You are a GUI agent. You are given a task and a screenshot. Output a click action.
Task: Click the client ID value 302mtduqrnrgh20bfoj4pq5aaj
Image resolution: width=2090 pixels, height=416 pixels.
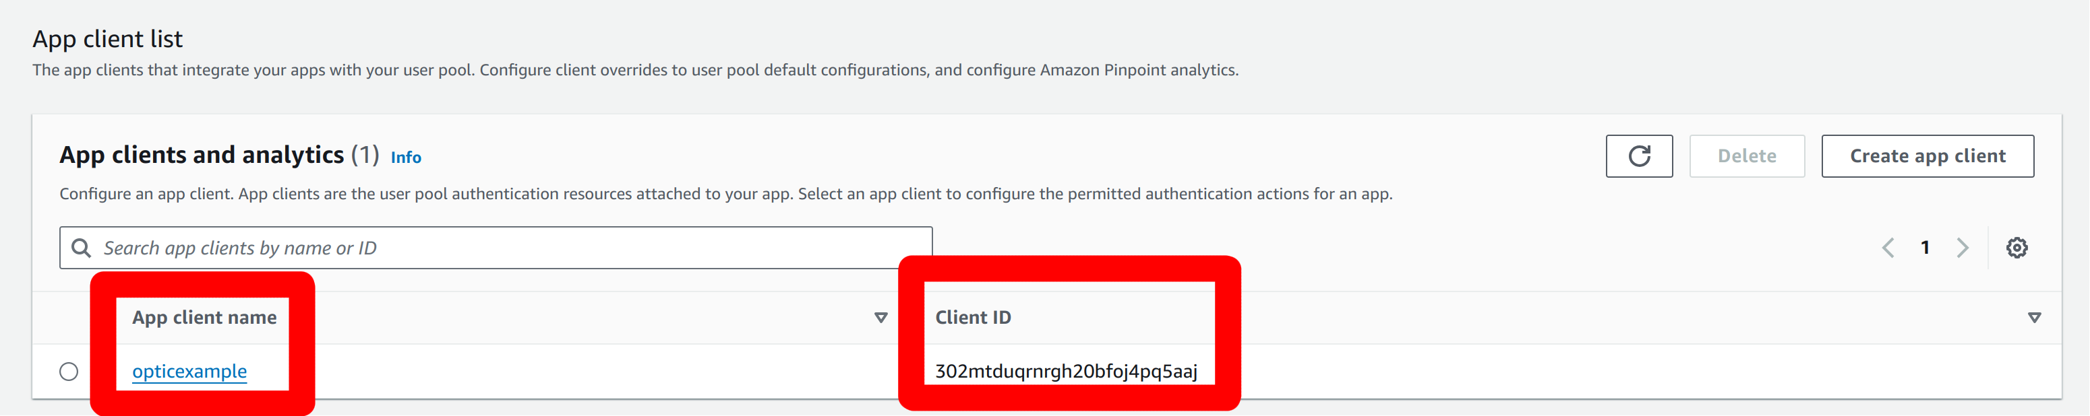click(x=1065, y=372)
